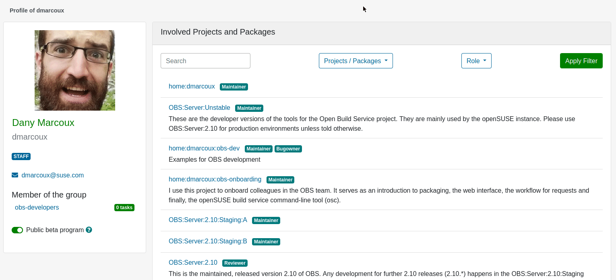Click the Maintainer badge next to home:dmarcoux

[234, 86]
